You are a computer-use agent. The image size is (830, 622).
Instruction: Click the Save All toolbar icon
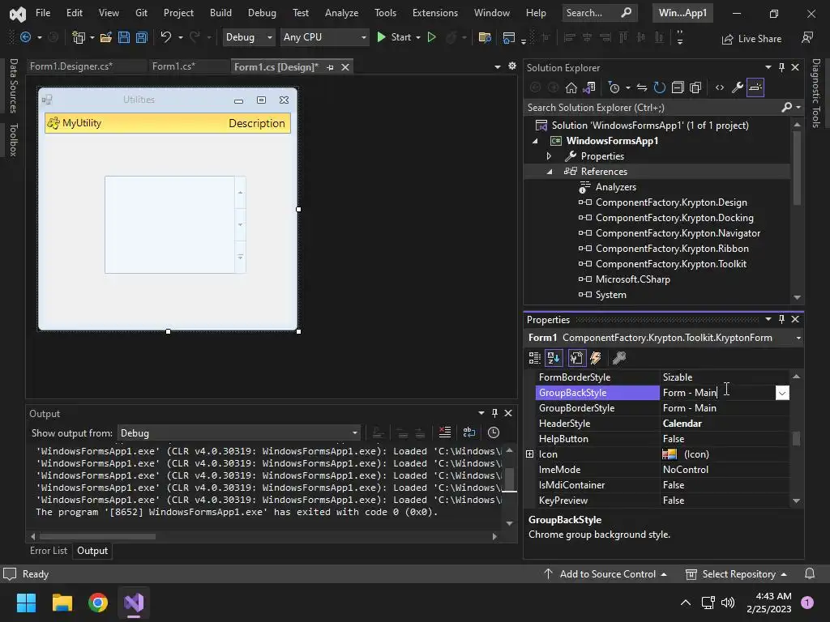[141, 37]
